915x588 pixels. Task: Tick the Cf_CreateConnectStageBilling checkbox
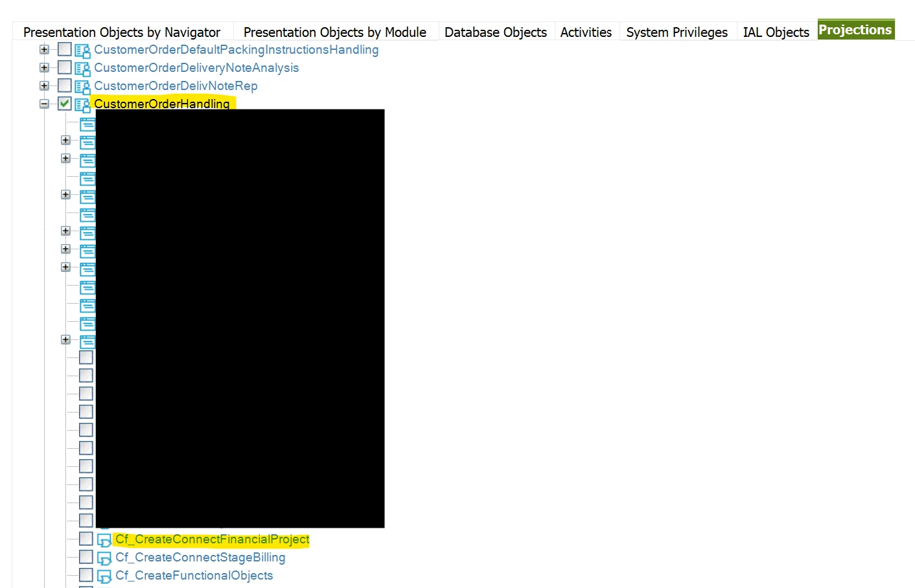coord(86,557)
